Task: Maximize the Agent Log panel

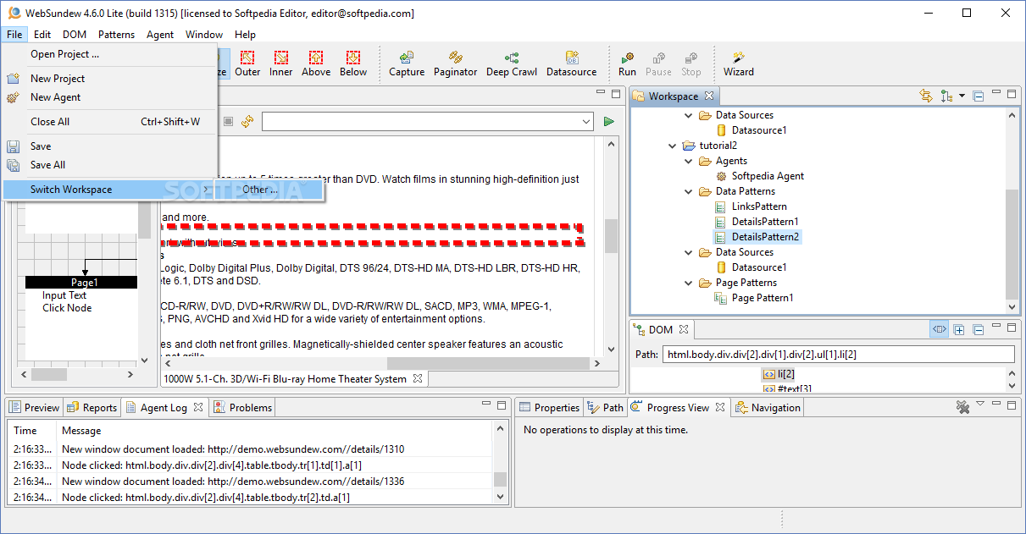Action: 502,406
